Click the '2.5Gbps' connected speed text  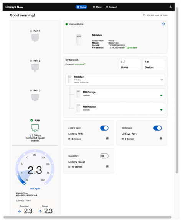point(36,135)
